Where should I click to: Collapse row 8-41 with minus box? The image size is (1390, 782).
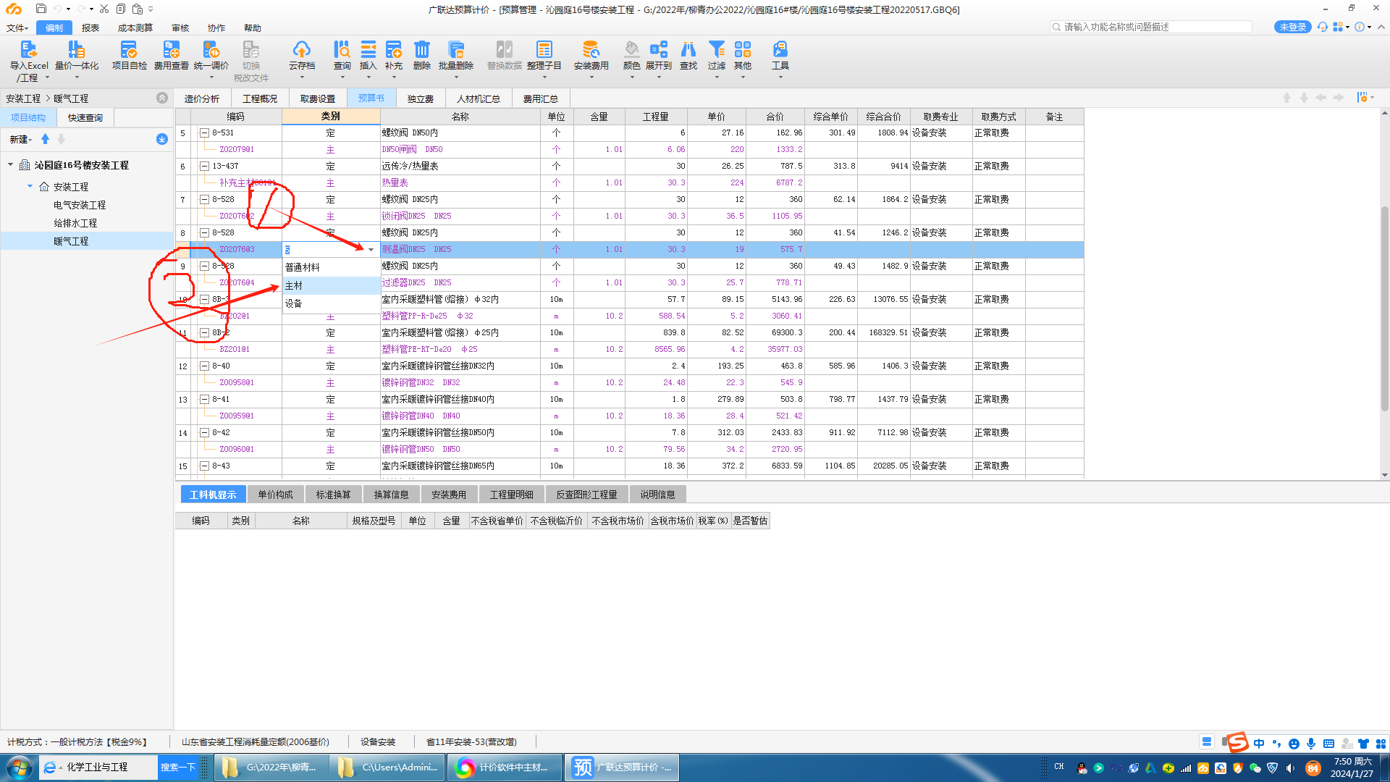204,399
